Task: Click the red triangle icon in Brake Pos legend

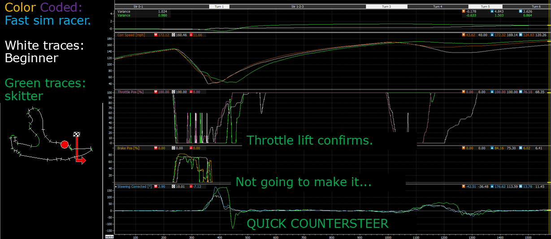Action: (x=191, y=148)
